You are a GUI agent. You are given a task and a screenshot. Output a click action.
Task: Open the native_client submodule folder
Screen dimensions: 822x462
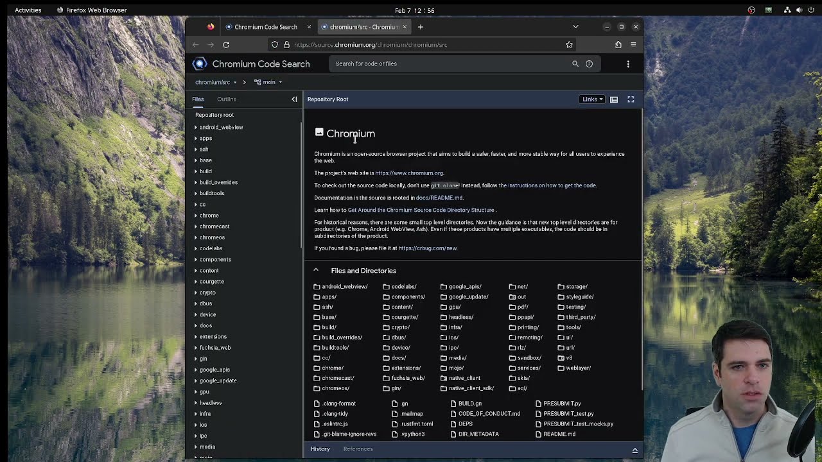click(460, 378)
